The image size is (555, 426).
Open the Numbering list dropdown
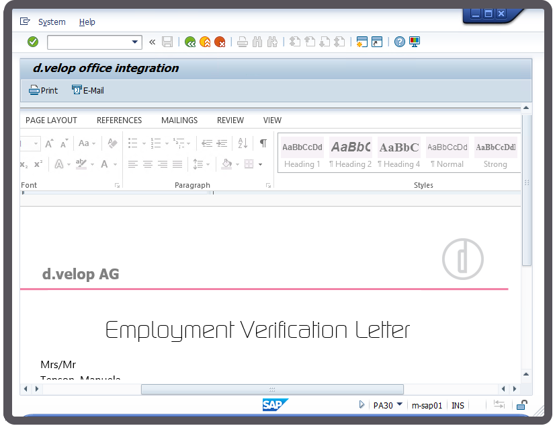click(x=167, y=143)
